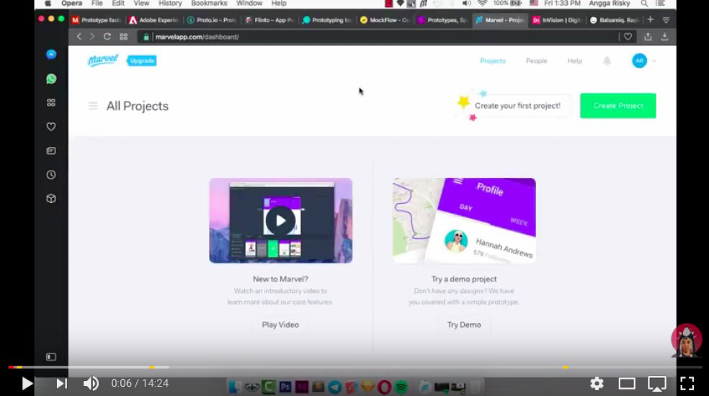Image resolution: width=709 pixels, height=396 pixels.
Task: Open the Bookmarks menu
Action: coord(209,3)
